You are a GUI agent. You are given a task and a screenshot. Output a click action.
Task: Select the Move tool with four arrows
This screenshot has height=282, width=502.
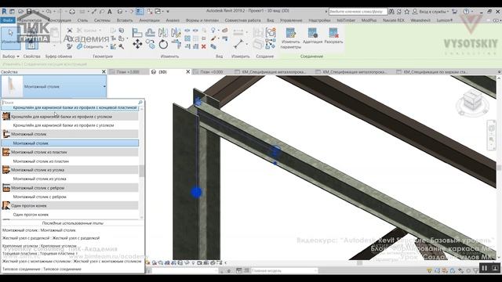click(137, 44)
